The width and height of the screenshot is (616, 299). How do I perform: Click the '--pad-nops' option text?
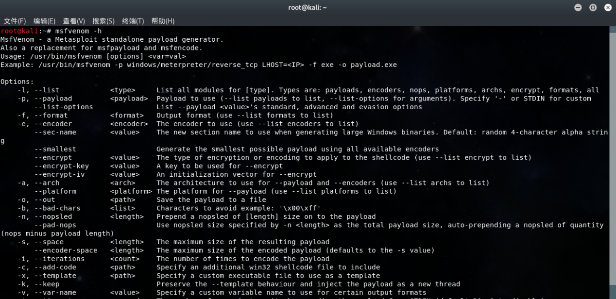tap(55, 225)
